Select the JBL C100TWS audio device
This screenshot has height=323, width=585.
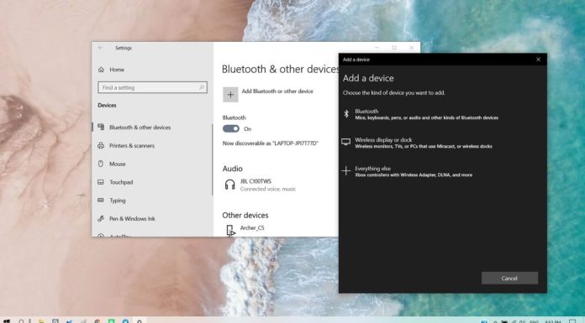[261, 185]
